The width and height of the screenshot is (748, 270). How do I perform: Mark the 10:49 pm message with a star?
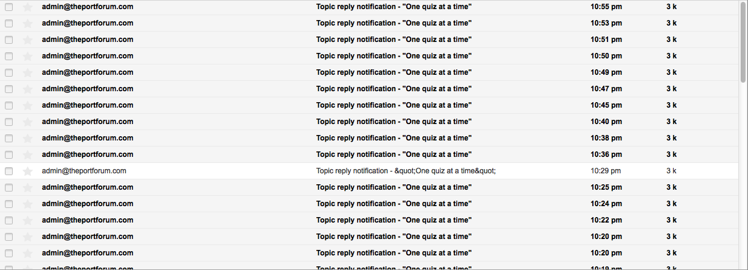click(x=27, y=73)
